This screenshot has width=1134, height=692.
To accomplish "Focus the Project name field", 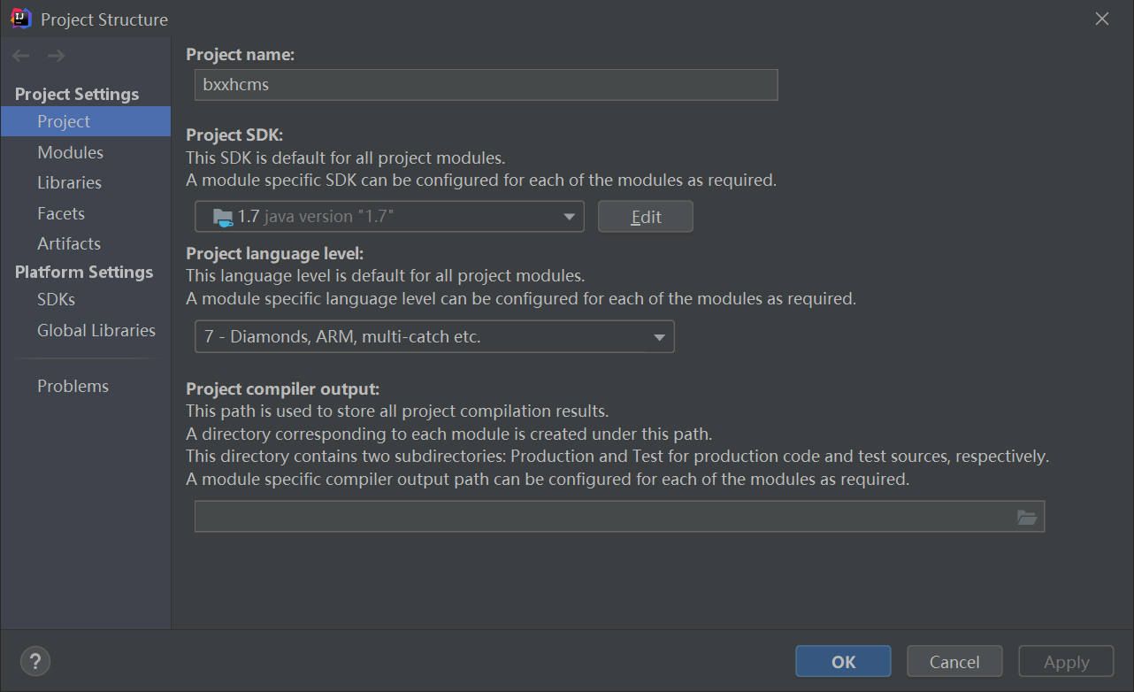I will (x=486, y=85).
